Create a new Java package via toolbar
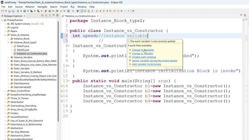 click(x=46, y=11)
